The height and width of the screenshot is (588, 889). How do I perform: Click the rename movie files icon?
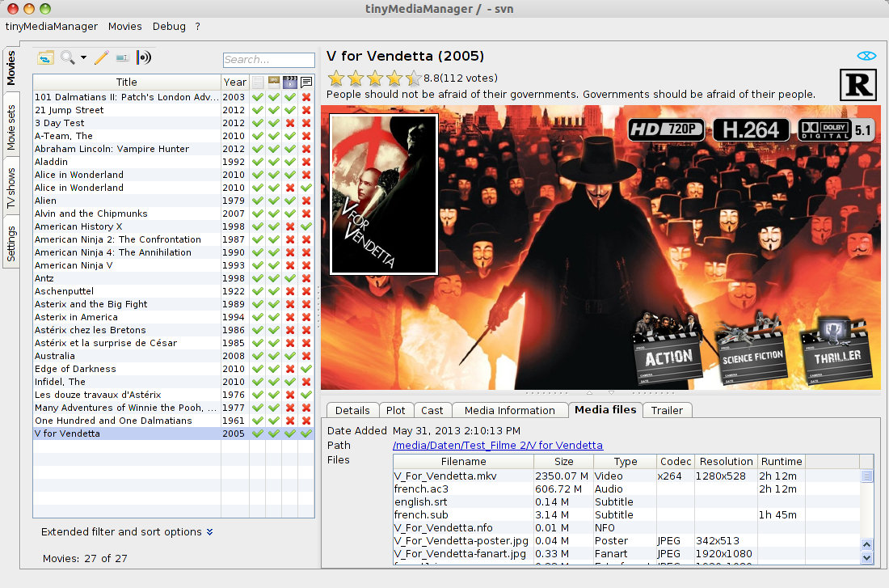coord(122,58)
